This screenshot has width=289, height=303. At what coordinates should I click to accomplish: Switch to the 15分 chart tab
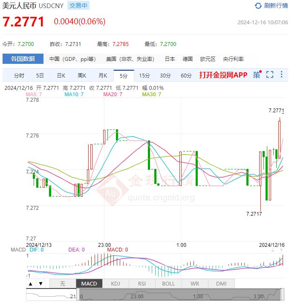click(x=144, y=76)
